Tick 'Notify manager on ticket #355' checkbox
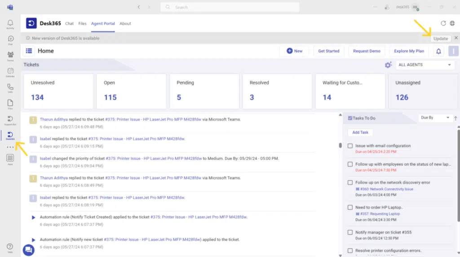Image resolution: width=460 pixels, height=257 pixels. tap(350, 232)
